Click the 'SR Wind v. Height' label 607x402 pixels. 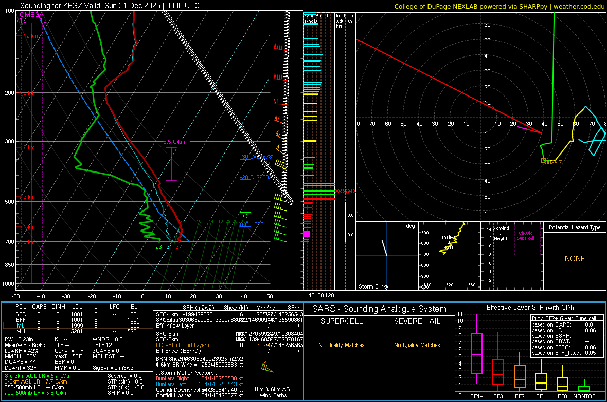[501, 234]
